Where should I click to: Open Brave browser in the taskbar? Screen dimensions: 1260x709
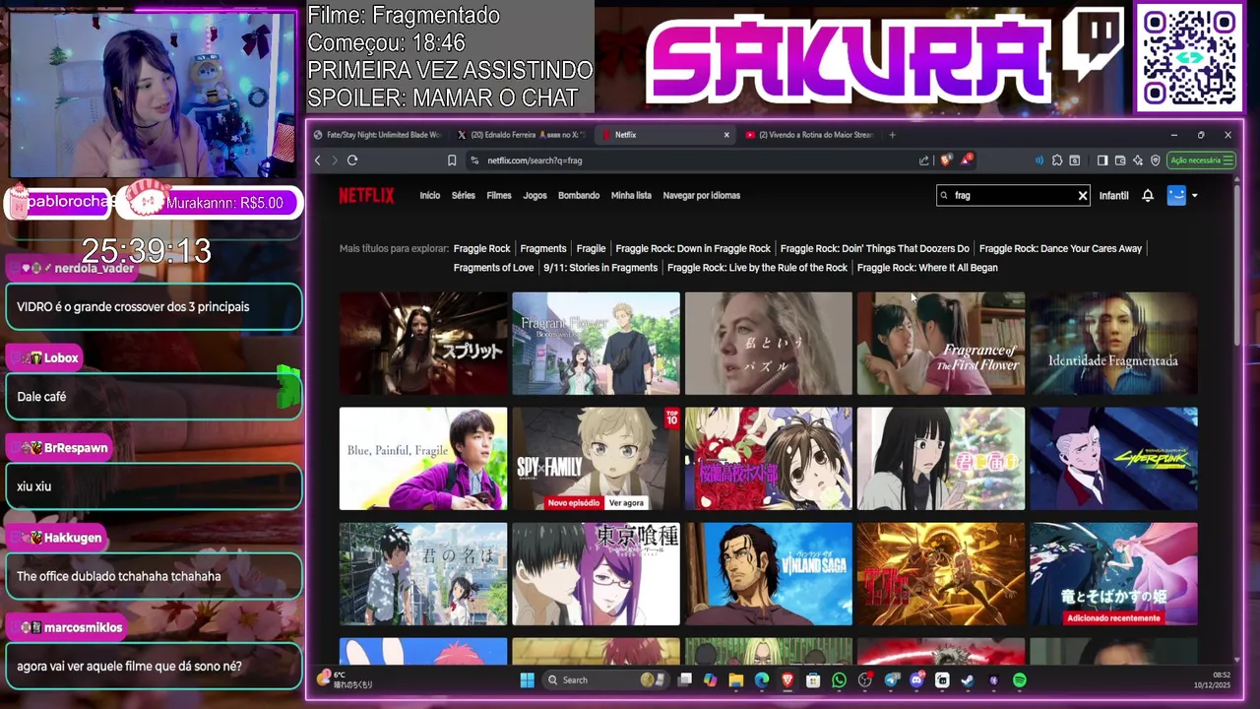pos(787,680)
